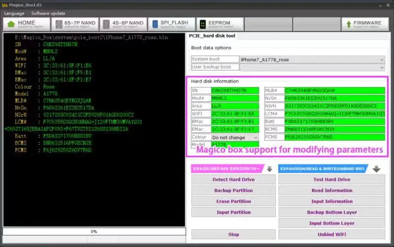Click the console FCMS line
Image resolution: width=394 pixels, height=247 pixels.
coord(53,150)
